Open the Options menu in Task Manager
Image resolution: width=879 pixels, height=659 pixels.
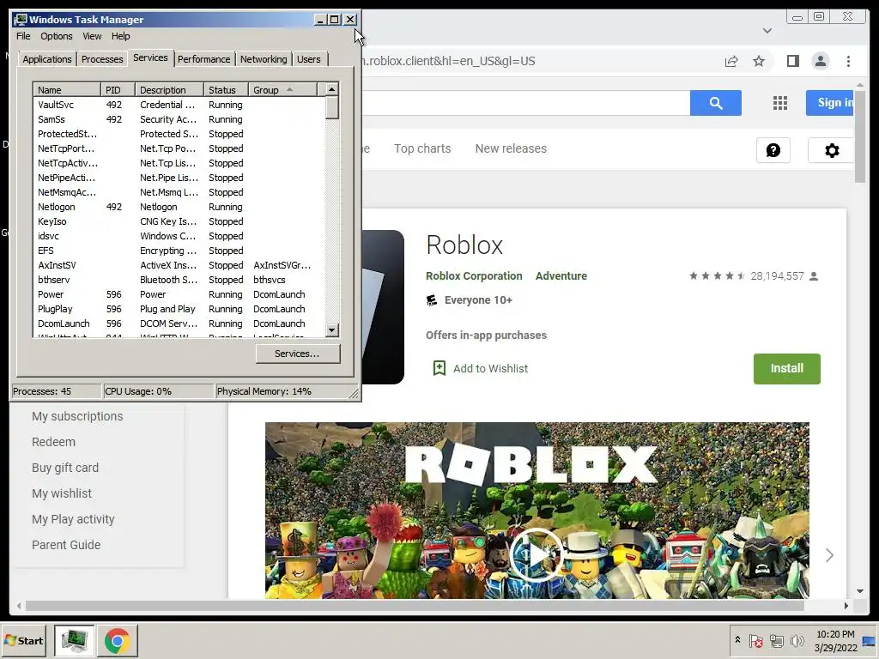tap(56, 36)
